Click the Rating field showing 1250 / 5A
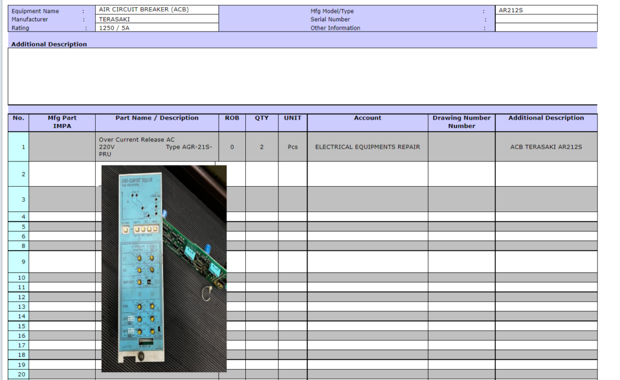This screenshot has width=620, height=380. tap(157, 28)
